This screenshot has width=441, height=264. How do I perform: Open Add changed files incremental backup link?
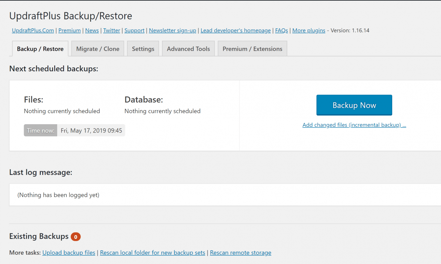coord(354,124)
